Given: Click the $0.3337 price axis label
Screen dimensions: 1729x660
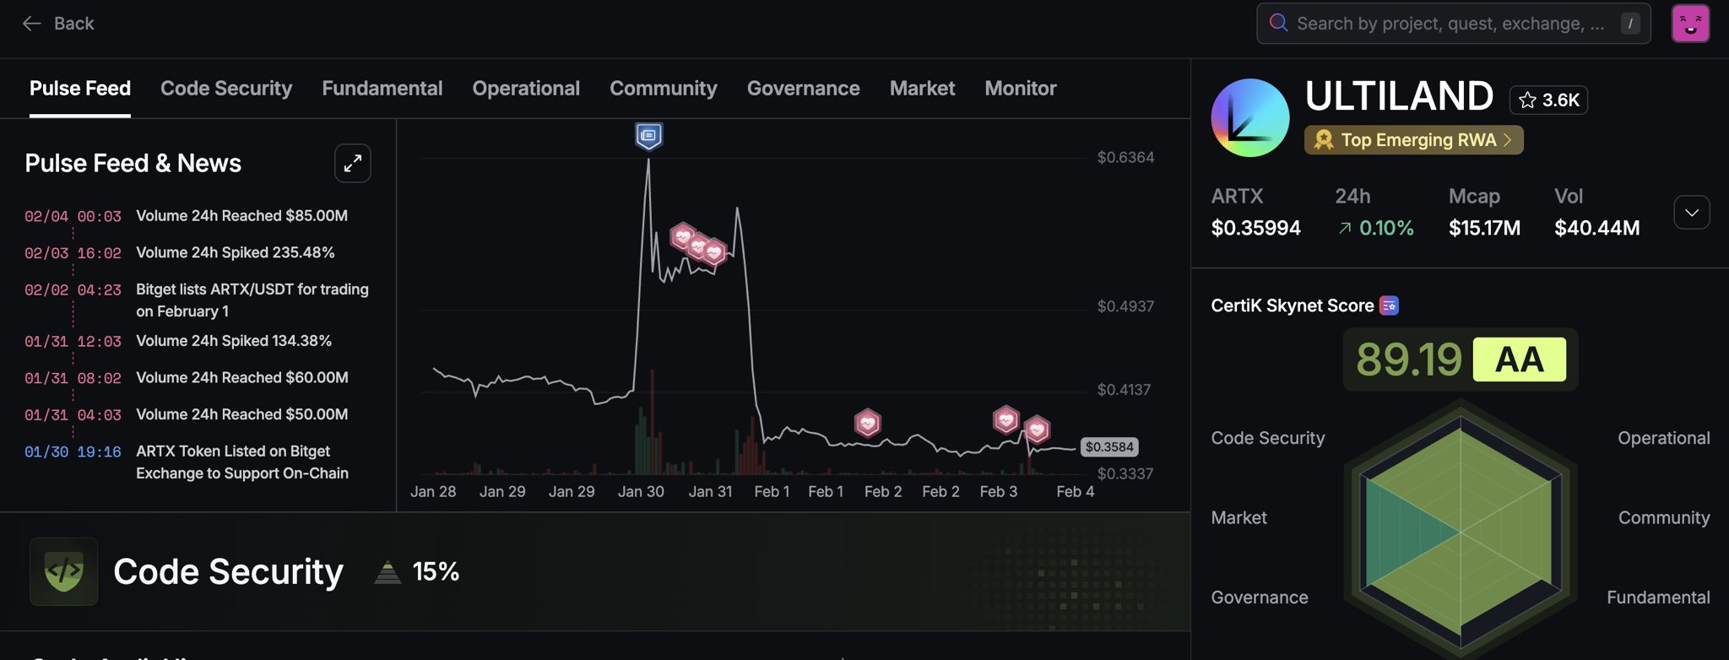Looking at the screenshot, I should (1125, 473).
